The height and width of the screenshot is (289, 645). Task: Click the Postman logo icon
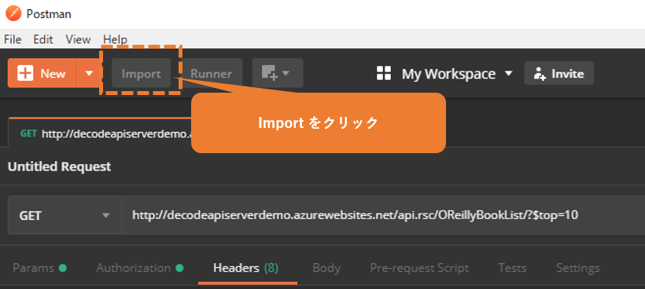13,13
